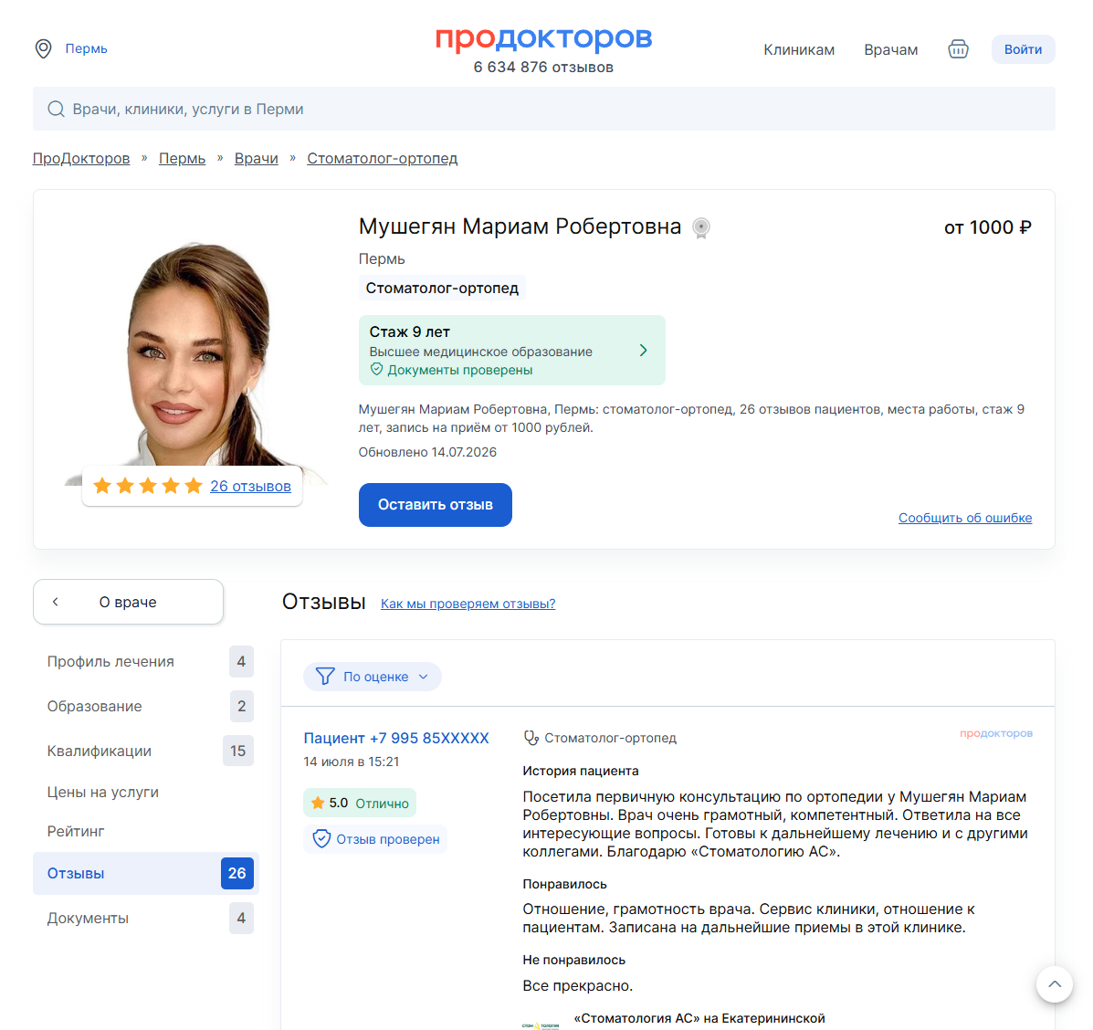Click the documents verified check icon
The height and width of the screenshot is (1030, 1093).
click(x=376, y=369)
